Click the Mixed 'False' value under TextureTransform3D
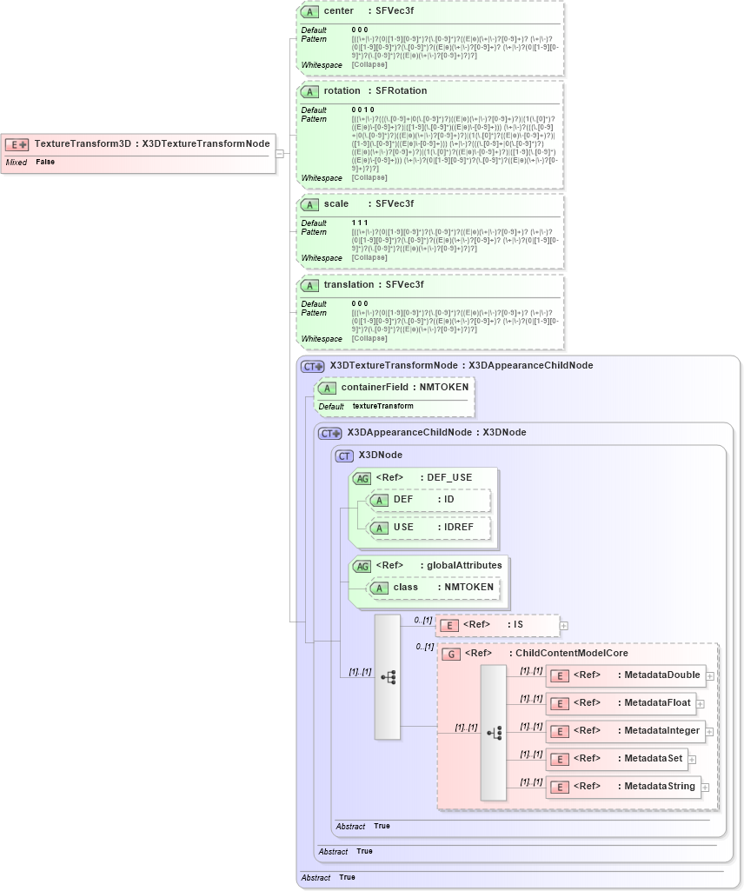This screenshot has height=891, width=744. 45,162
